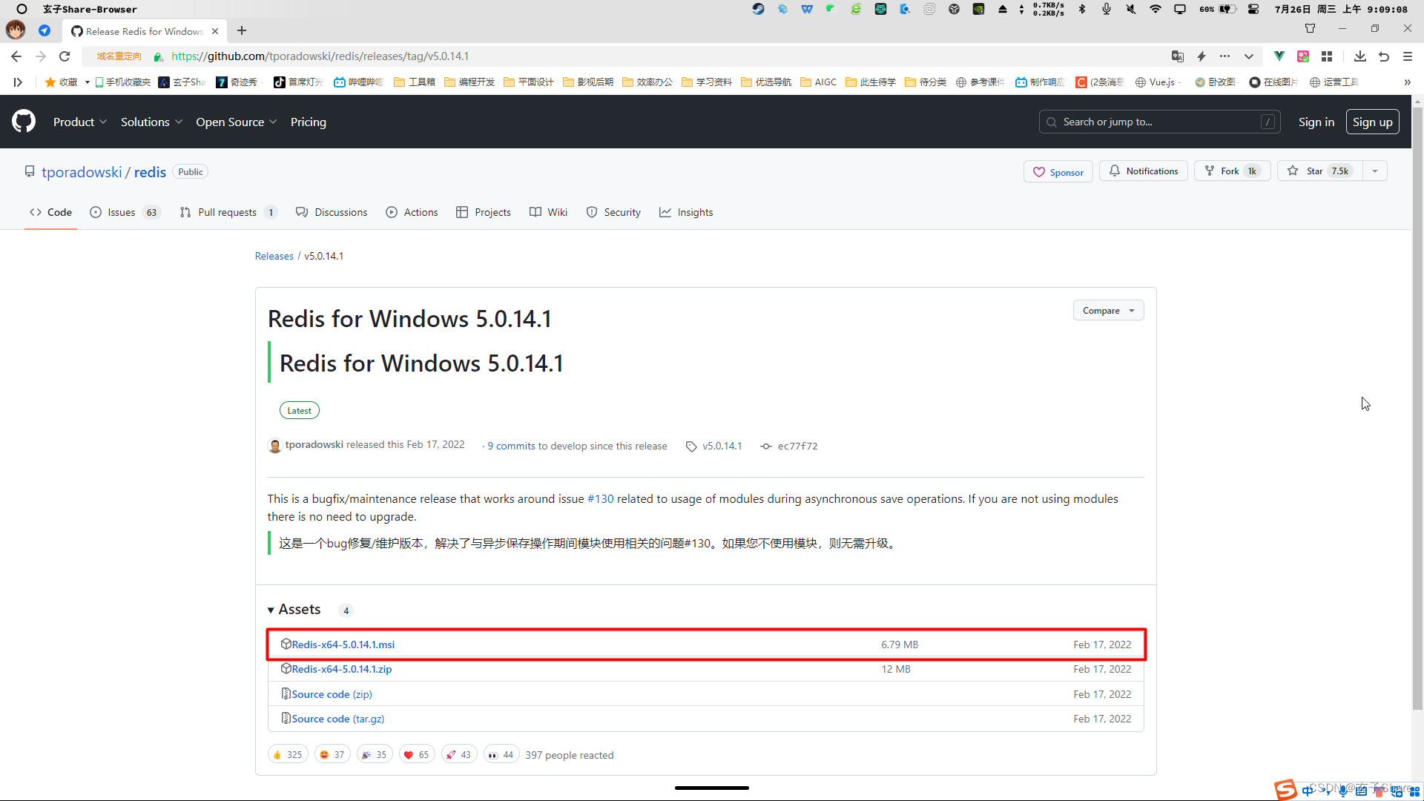Open the Sponsor heart icon
This screenshot has height=801, width=1424.
pyautogui.click(x=1038, y=172)
